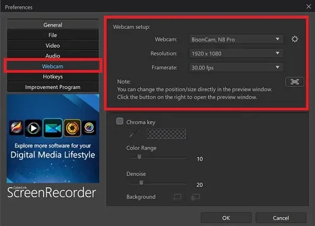
Task: Click the 'Webcam setup:' heading
Action: pos(132,27)
